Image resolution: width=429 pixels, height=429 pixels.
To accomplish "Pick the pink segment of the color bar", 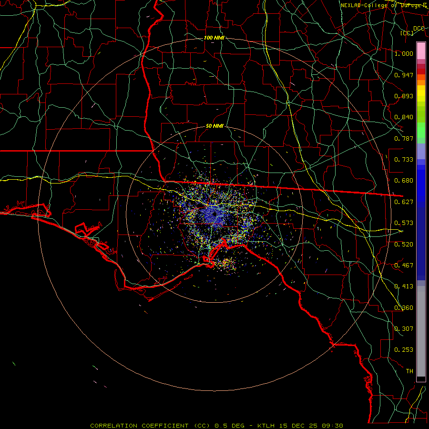I will (x=421, y=51).
